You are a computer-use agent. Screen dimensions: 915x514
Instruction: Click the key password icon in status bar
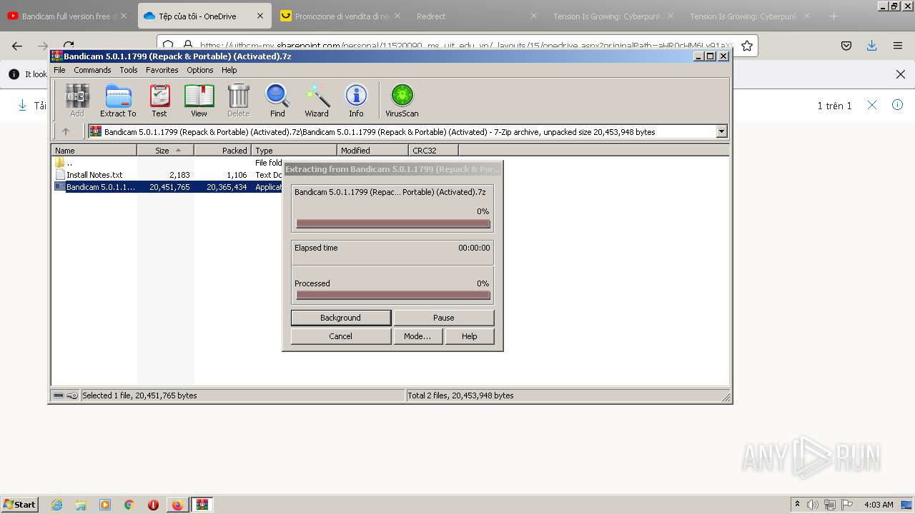pyautogui.click(x=72, y=395)
